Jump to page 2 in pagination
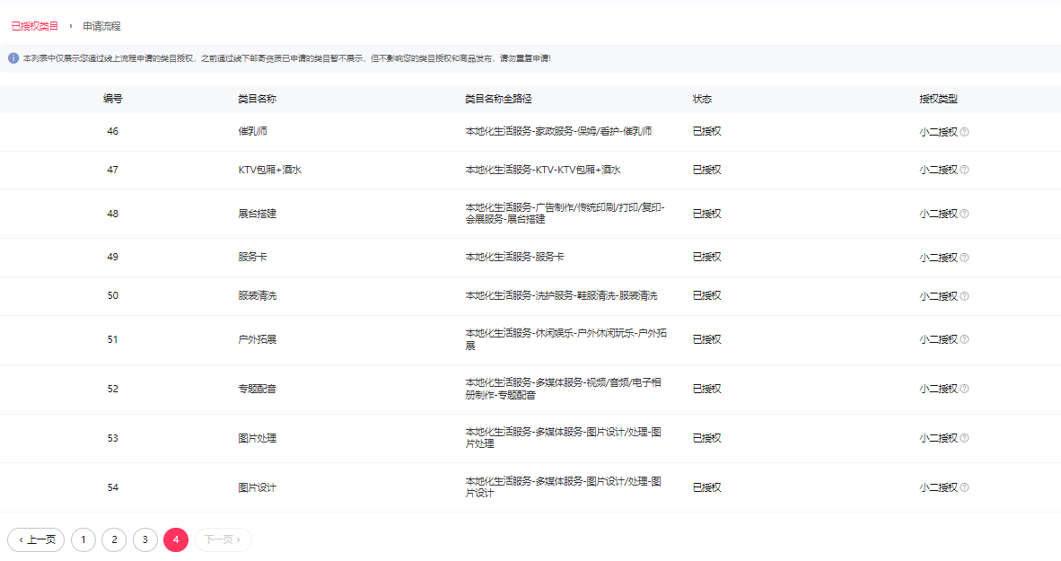Screen dimensions: 1061x561 point(114,539)
